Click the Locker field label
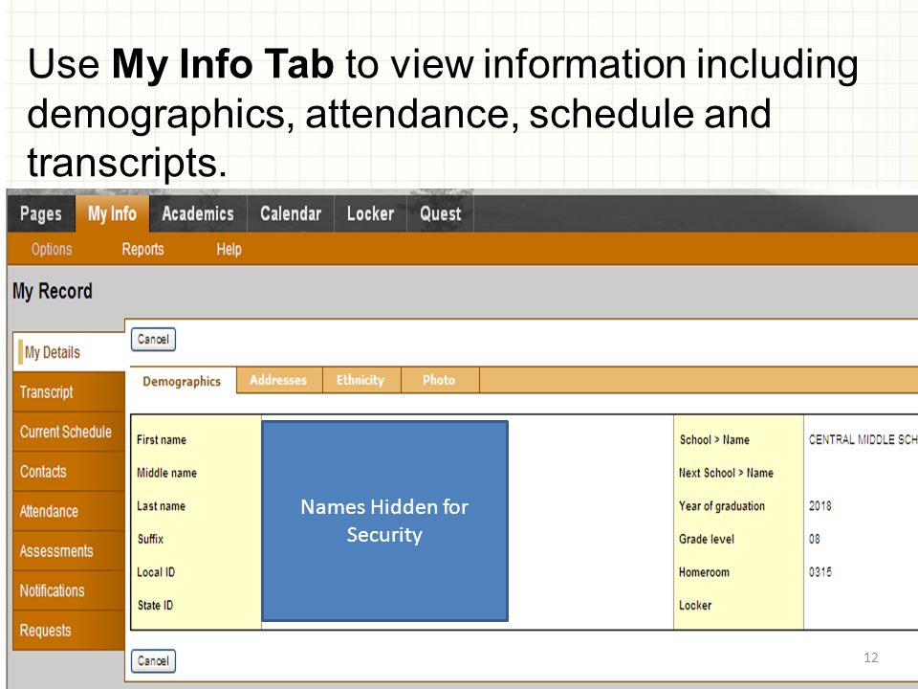918x689 pixels. (695, 605)
